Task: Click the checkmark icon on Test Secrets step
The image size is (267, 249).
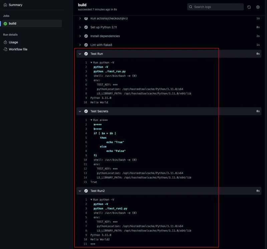Action: click(86, 111)
